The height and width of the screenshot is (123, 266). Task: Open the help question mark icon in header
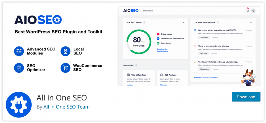253,11
